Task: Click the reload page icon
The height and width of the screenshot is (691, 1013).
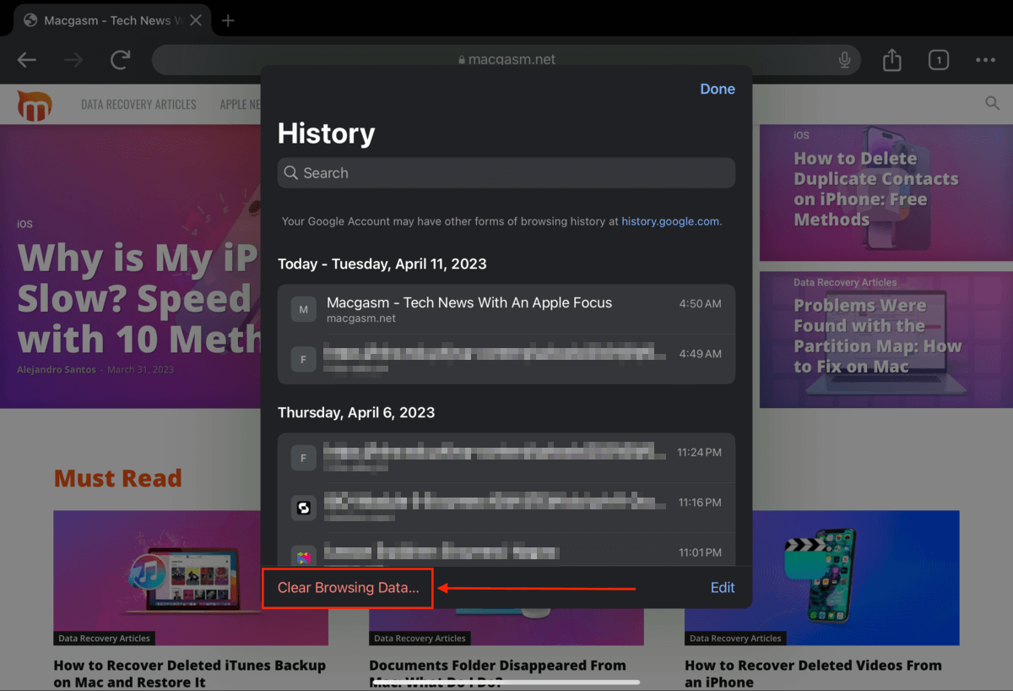Action: tap(121, 60)
